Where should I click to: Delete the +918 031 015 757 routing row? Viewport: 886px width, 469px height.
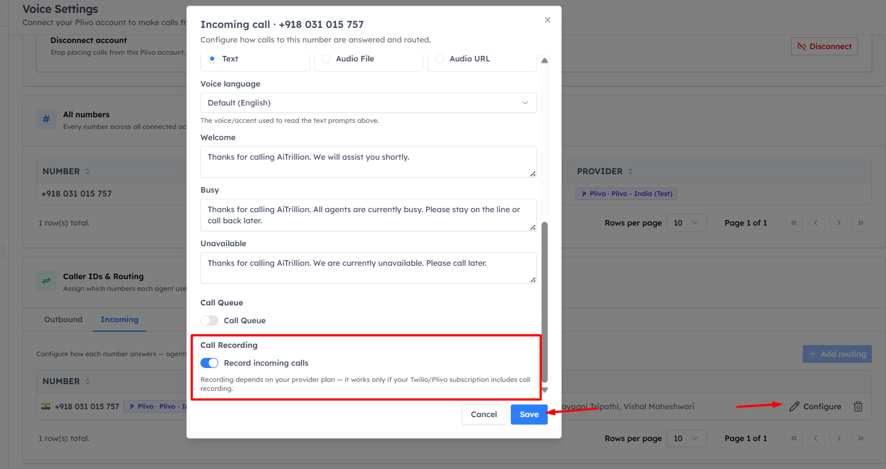point(858,406)
